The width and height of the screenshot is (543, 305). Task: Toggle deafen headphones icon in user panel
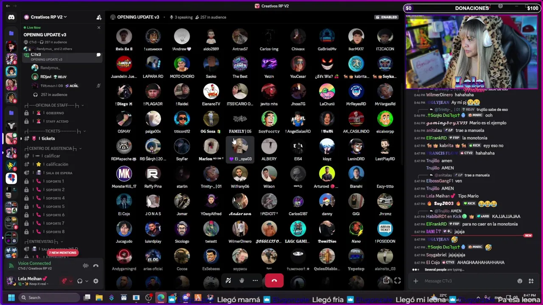(x=80, y=281)
